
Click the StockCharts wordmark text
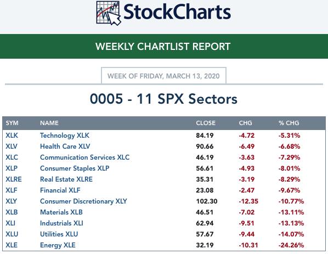177,12
